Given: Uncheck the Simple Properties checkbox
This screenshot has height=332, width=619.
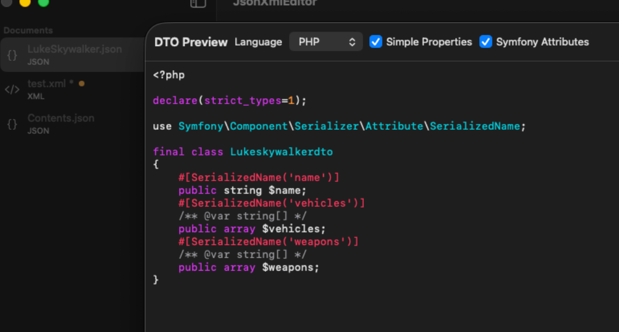Looking at the screenshot, I should pyautogui.click(x=376, y=42).
